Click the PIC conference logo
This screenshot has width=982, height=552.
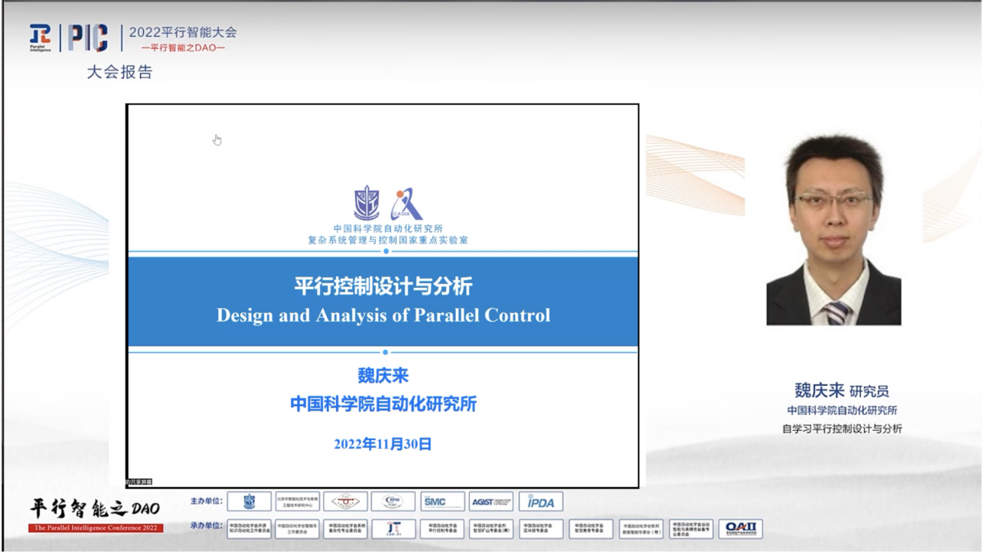click(x=87, y=38)
